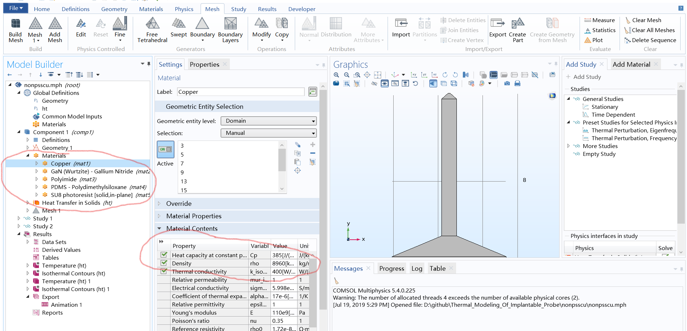Open the Selection Manual dropdown
The width and height of the screenshot is (687, 331).
[x=269, y=133]
